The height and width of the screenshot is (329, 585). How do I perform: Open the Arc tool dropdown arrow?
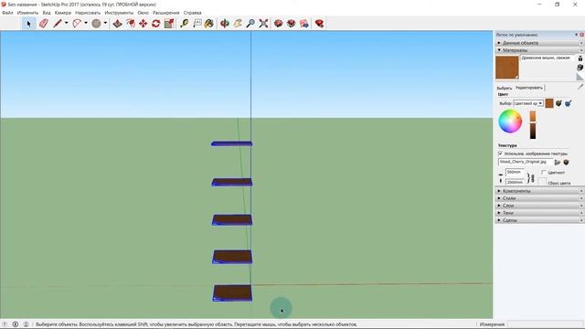pyautogui.click(x=86, y=23)
